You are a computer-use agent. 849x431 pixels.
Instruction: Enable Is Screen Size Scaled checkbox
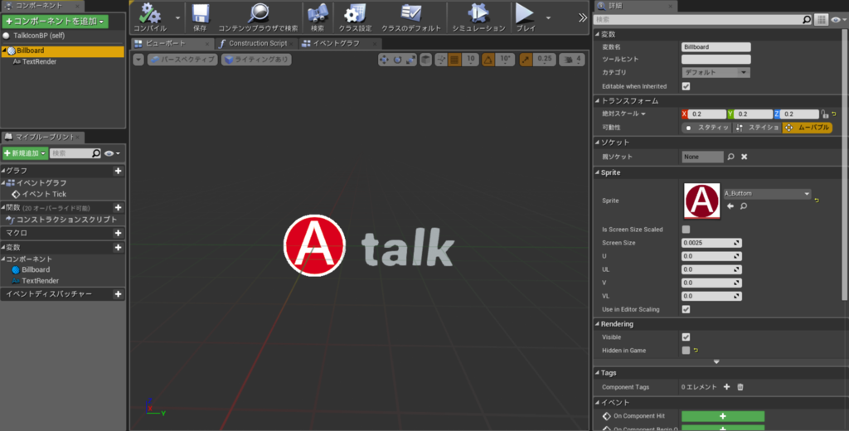686,230
